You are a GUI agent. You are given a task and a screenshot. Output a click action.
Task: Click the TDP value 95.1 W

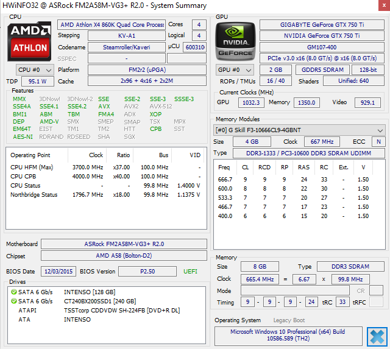[x=38, y=81]
